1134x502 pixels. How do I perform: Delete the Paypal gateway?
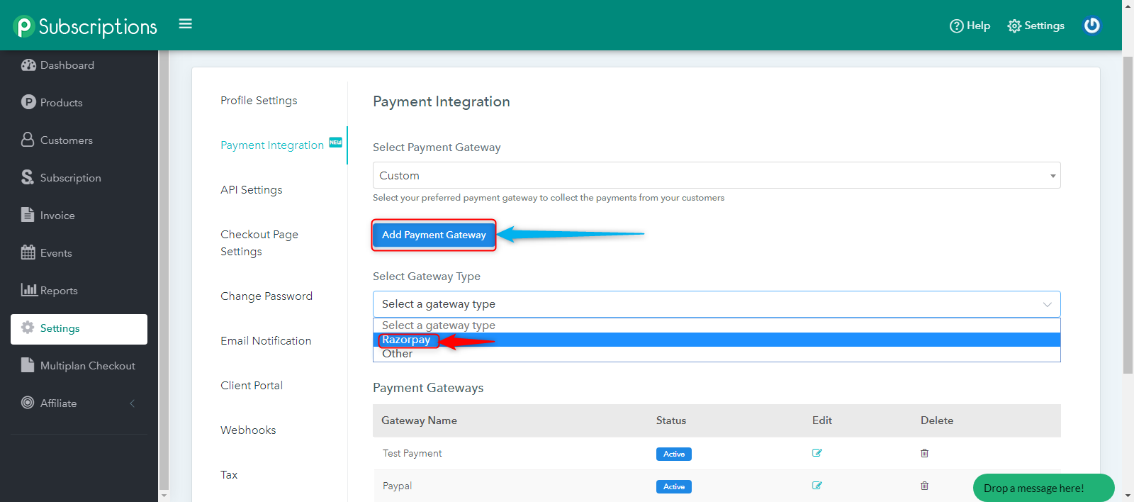click(924, 486)
